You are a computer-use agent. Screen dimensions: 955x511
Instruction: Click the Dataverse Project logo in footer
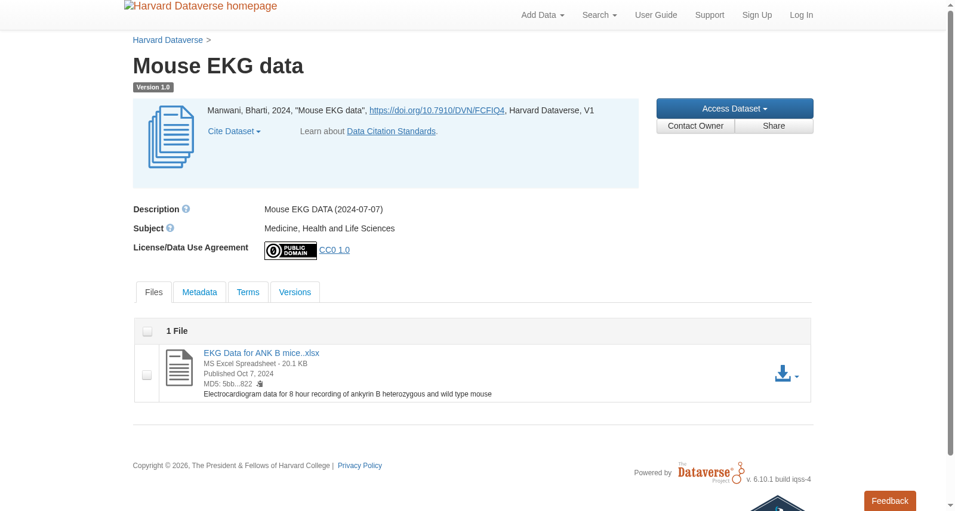point(711,473)
